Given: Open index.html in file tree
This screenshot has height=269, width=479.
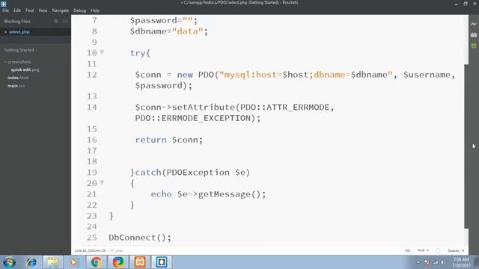Looking at the screenshot, I should point(18,78).
